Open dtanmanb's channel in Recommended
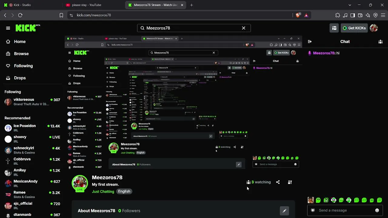388x218 pixels. [32, 215]
